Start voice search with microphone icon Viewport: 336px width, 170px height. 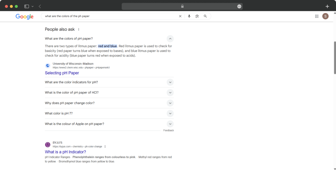[x=189, y=16]
